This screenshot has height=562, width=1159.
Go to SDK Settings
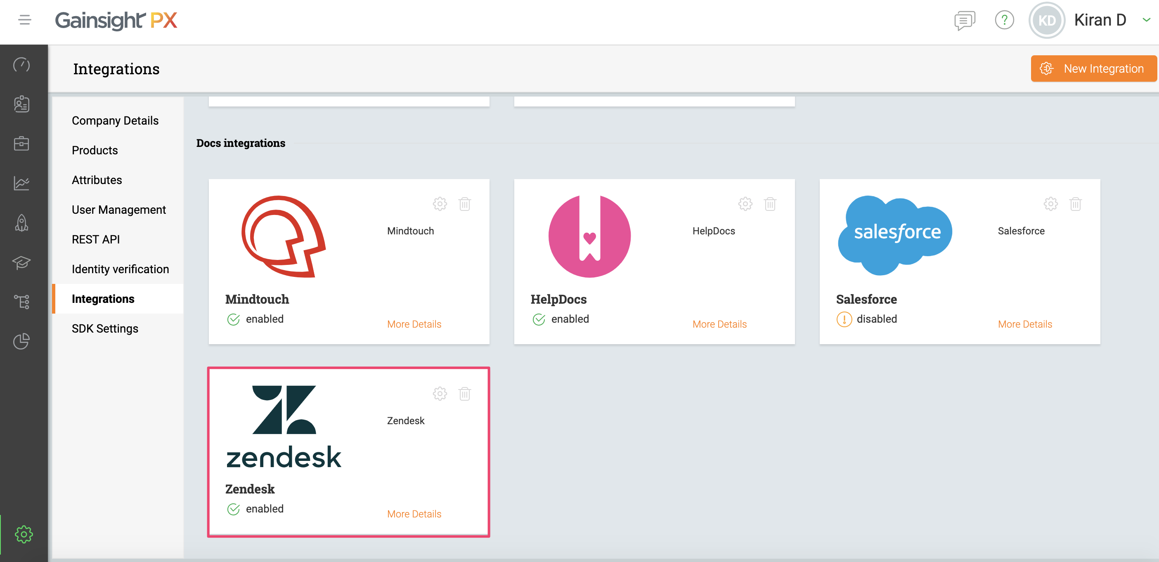pyautogui.click(x=105, y=328)
